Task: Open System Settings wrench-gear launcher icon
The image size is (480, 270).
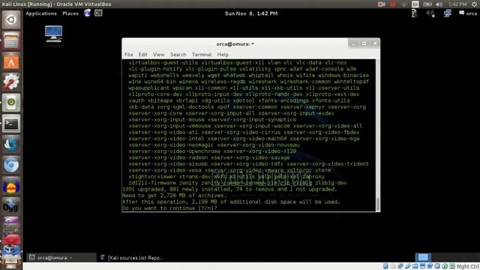Action: click(x=11, y=82)
